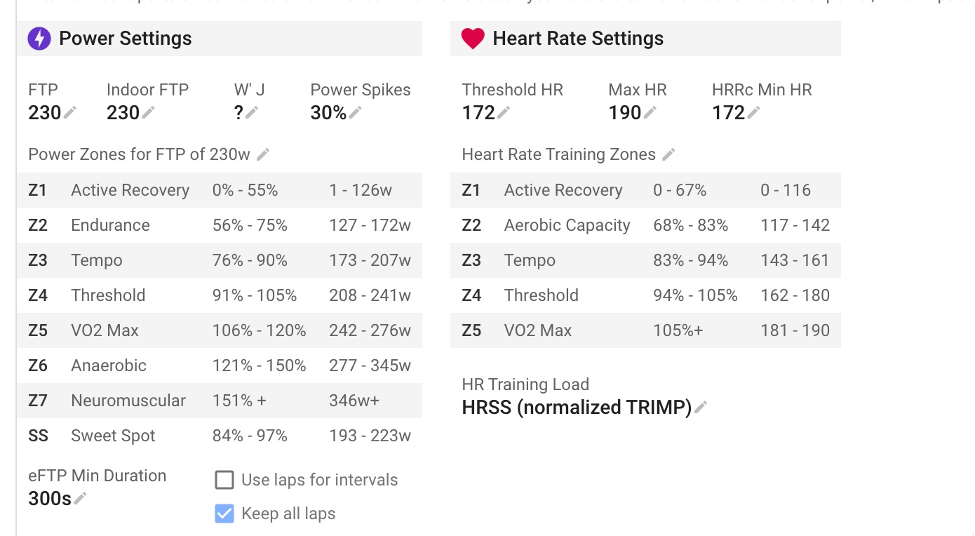Click pencil next to HRSS normalized TRIMP
Viewport: 975px width, 536px height.
click(x=700, y=407)
